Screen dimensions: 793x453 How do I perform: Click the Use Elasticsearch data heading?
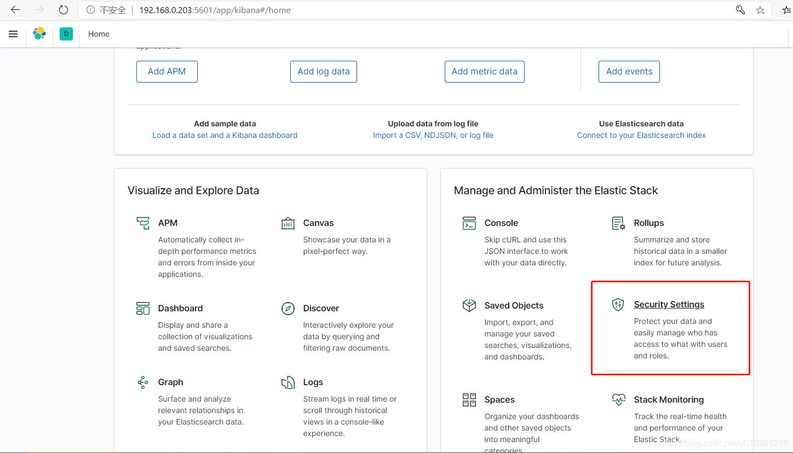[641, 124]
